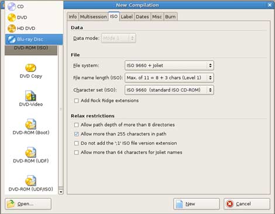Select the DVD-Video compilation icon
The width and height of the screenshot is (275, 214).
click(x=30, y=96)
